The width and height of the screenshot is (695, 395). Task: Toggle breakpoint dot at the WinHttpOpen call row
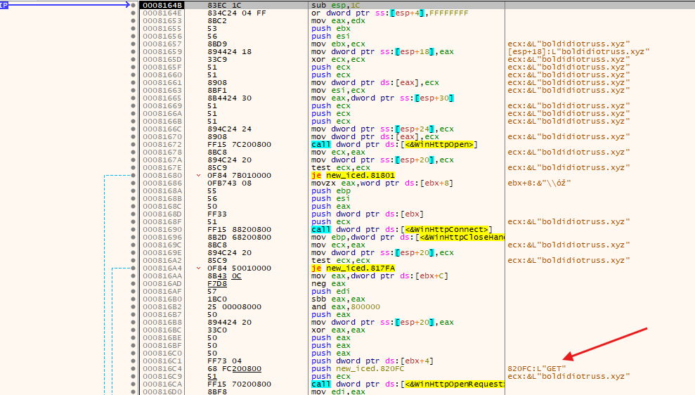(x=133, y=145)
